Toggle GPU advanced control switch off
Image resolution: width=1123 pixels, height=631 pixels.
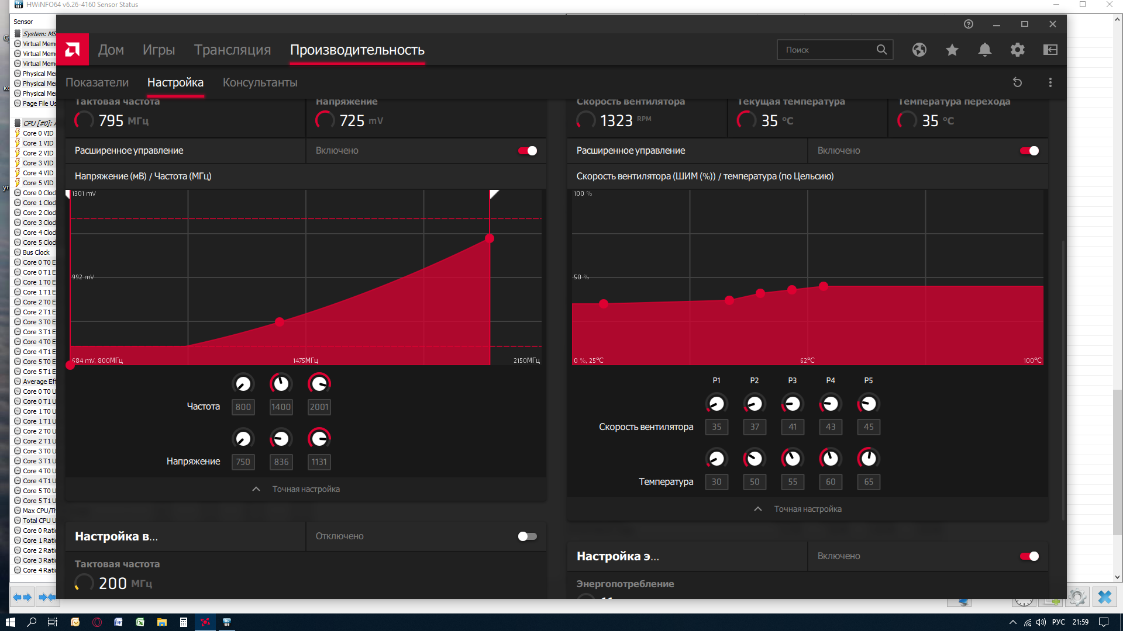(527, 151)
